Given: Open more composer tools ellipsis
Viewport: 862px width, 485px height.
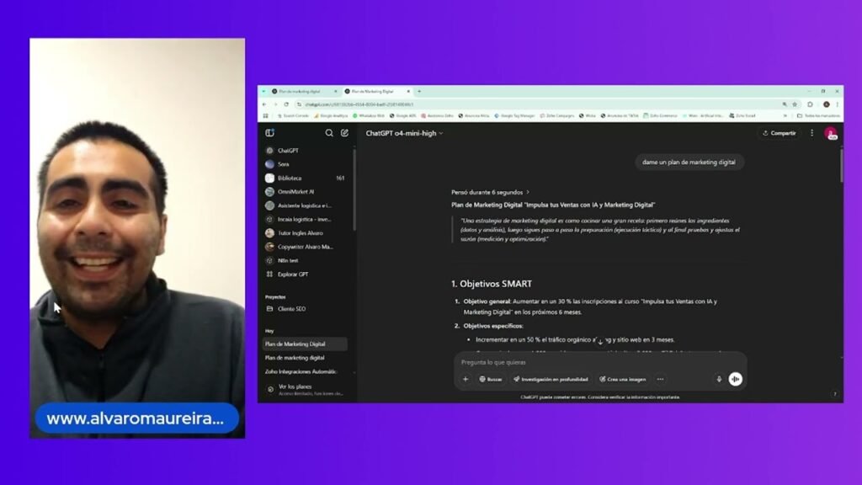Looking at the screenshot, I should click(660, 379).
